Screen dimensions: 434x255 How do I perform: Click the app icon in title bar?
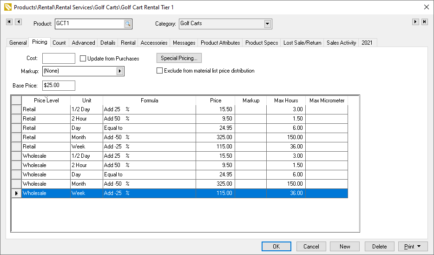7,7
